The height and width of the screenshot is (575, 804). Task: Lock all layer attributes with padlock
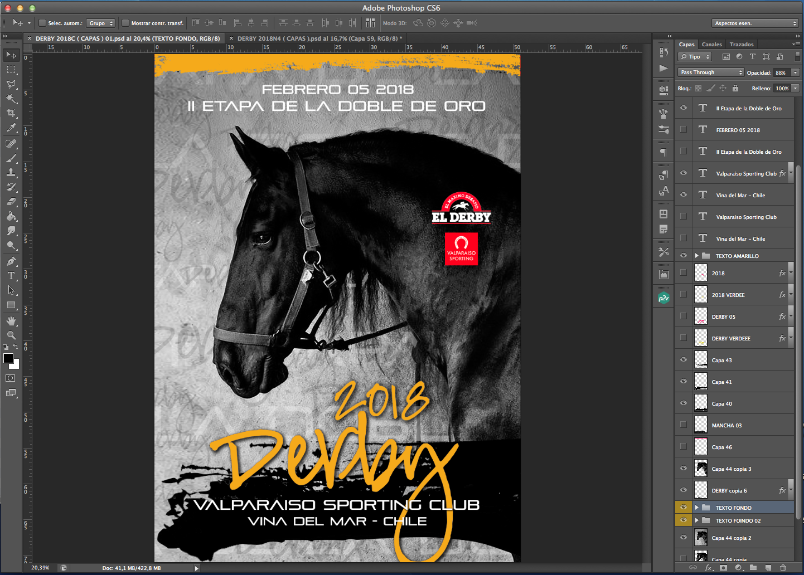pos(735,88)
